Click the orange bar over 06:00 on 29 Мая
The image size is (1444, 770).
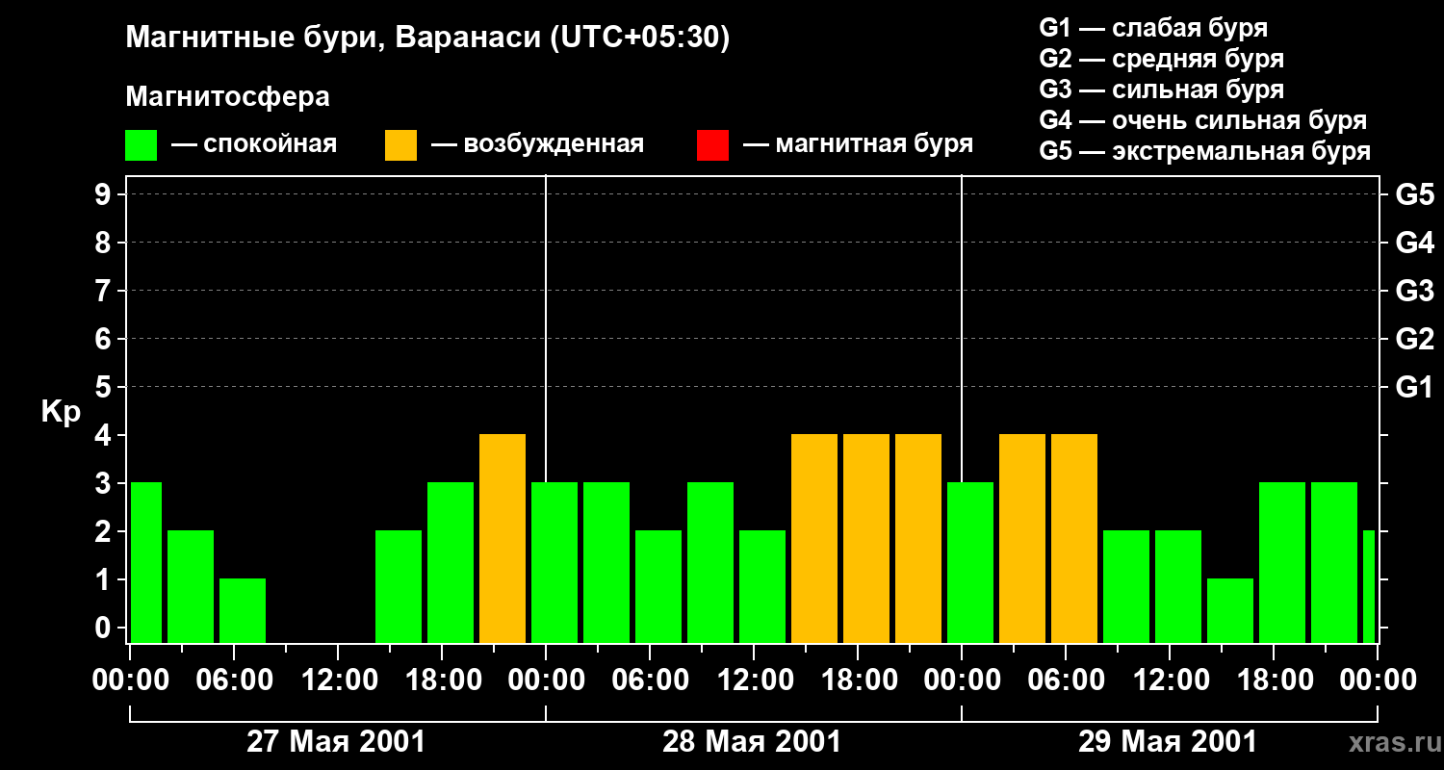point(1074,539)
